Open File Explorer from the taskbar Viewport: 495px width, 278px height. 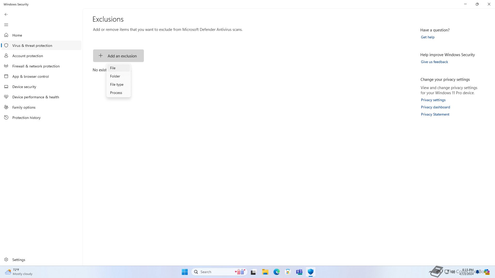[265, 272]
